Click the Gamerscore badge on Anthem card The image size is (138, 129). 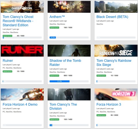pos(54,28)
